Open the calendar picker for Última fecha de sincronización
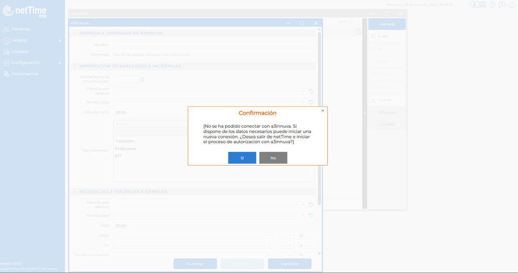518x273 pixels. coord(142,79)
